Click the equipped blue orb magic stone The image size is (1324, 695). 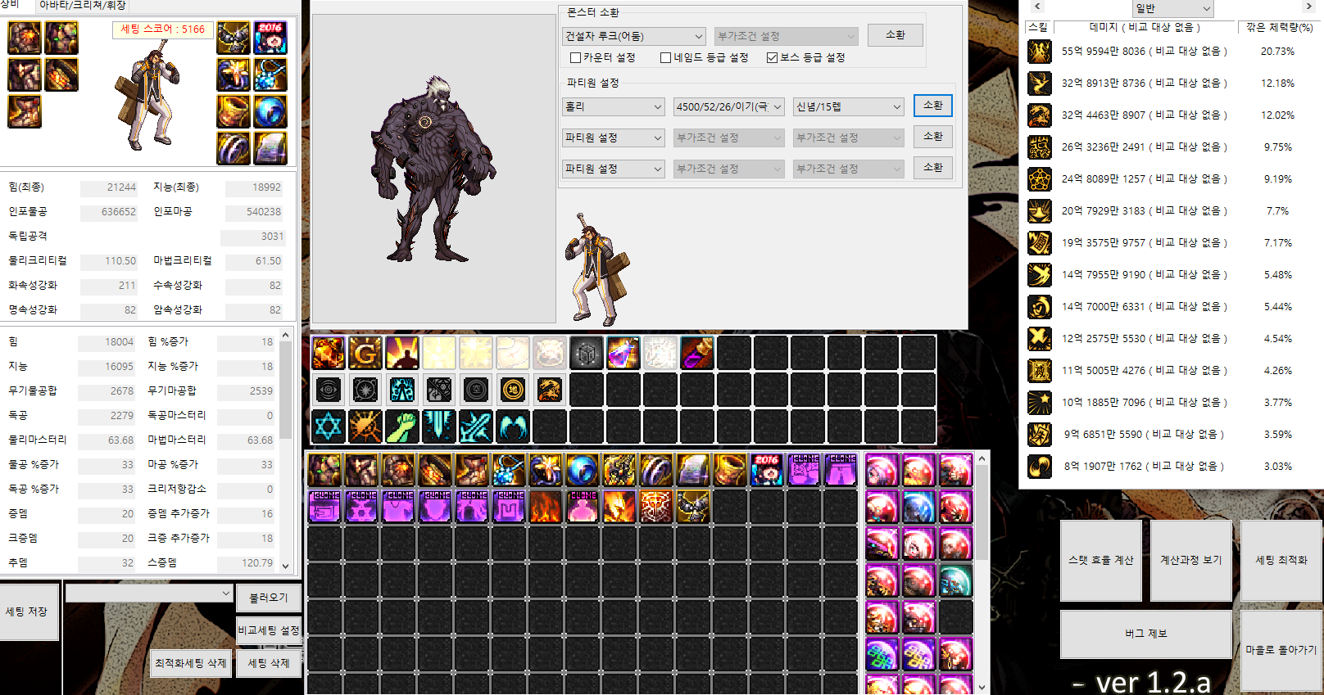click(x=270, y=111)
